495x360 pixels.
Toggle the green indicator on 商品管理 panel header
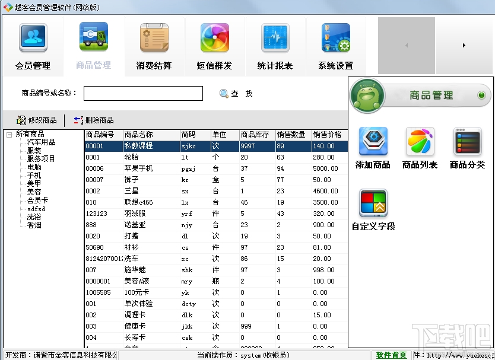[482, 95]
